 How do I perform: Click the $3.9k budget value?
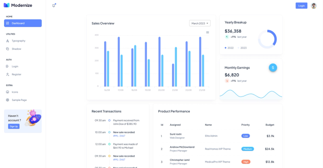click(270, 136)
